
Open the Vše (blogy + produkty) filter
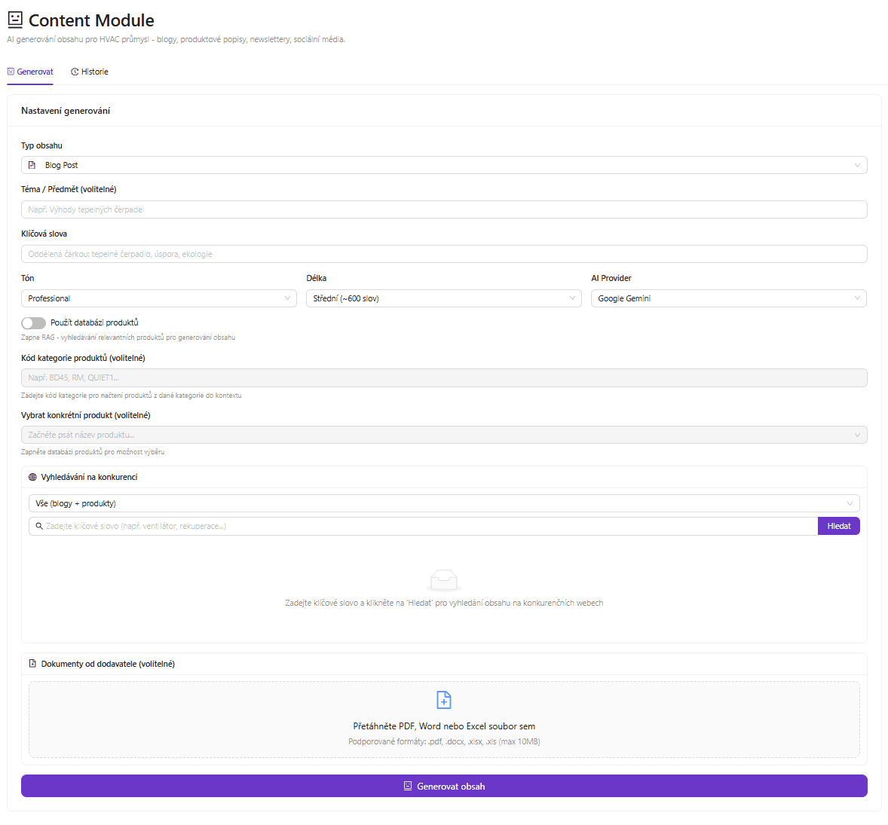[443, 503]
